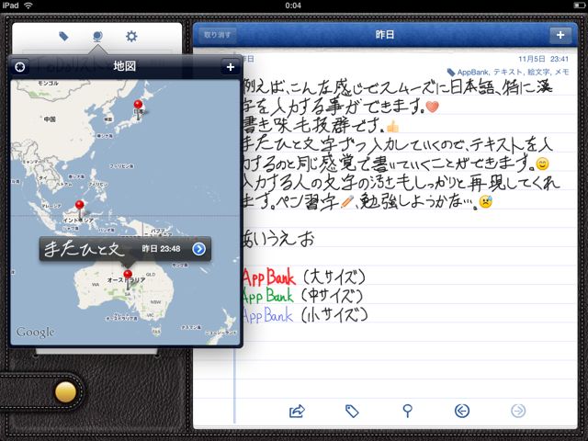Tap the 11月5日 23:41 date stamp
The image size is (588, 441).
[x=543, y=59]
